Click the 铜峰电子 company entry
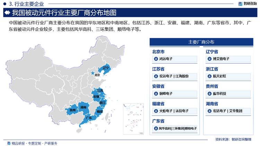This screenshot has width=260, height=146. 175,94
